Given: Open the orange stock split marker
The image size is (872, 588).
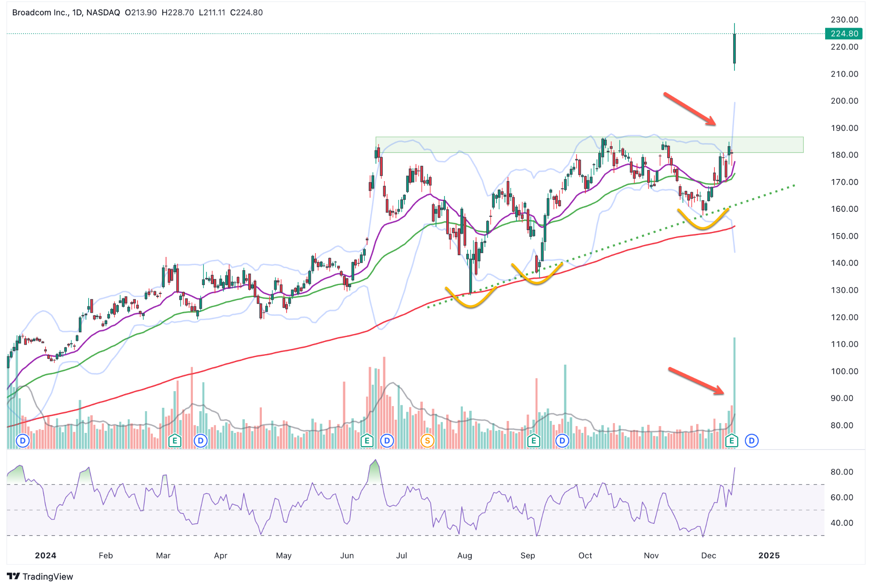Looking at the screenshot, I should pyautogui.click(x=427, y=441).
